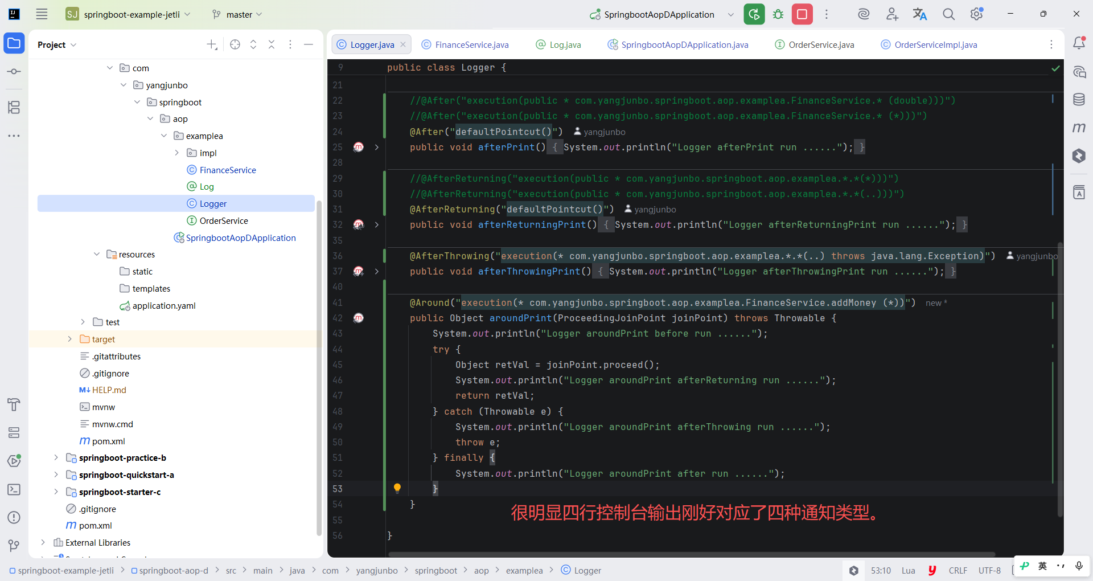Image resolution: width=1093 pixels, height=581 pixels.
Task: Collapse all in Project panel
Action: [272, 44]
